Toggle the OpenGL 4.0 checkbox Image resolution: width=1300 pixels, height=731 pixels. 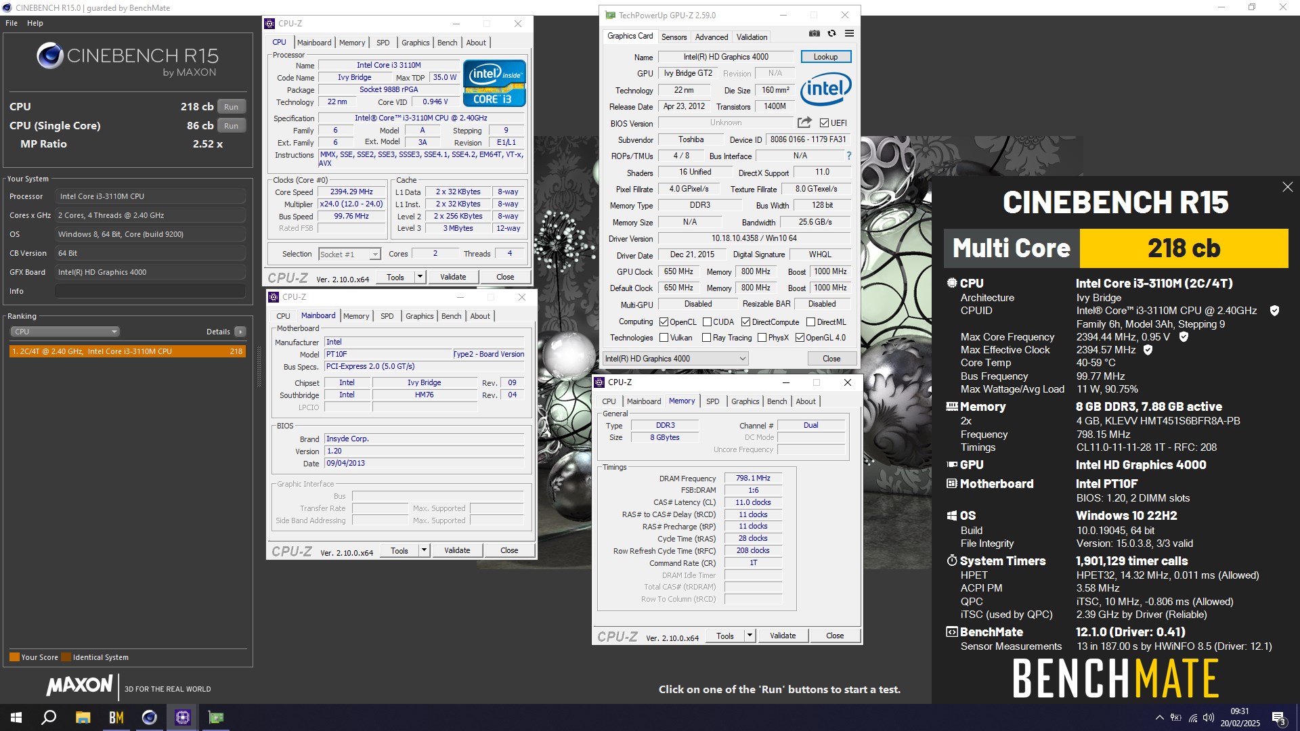tap(800, 338)
